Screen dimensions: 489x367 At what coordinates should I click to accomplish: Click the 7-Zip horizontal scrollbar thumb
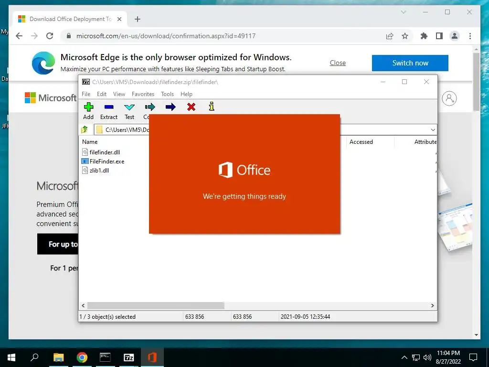point(156,305)
